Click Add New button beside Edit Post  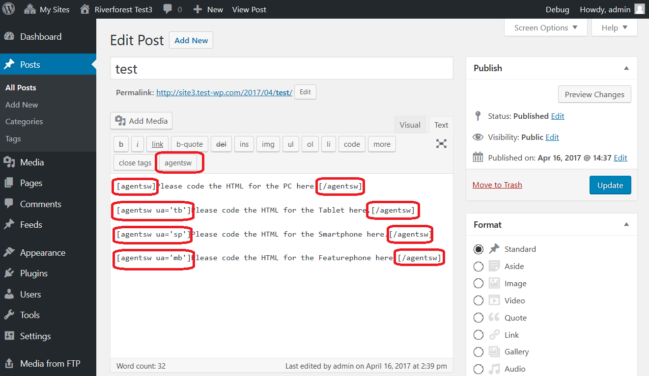[x=191, y=40]
